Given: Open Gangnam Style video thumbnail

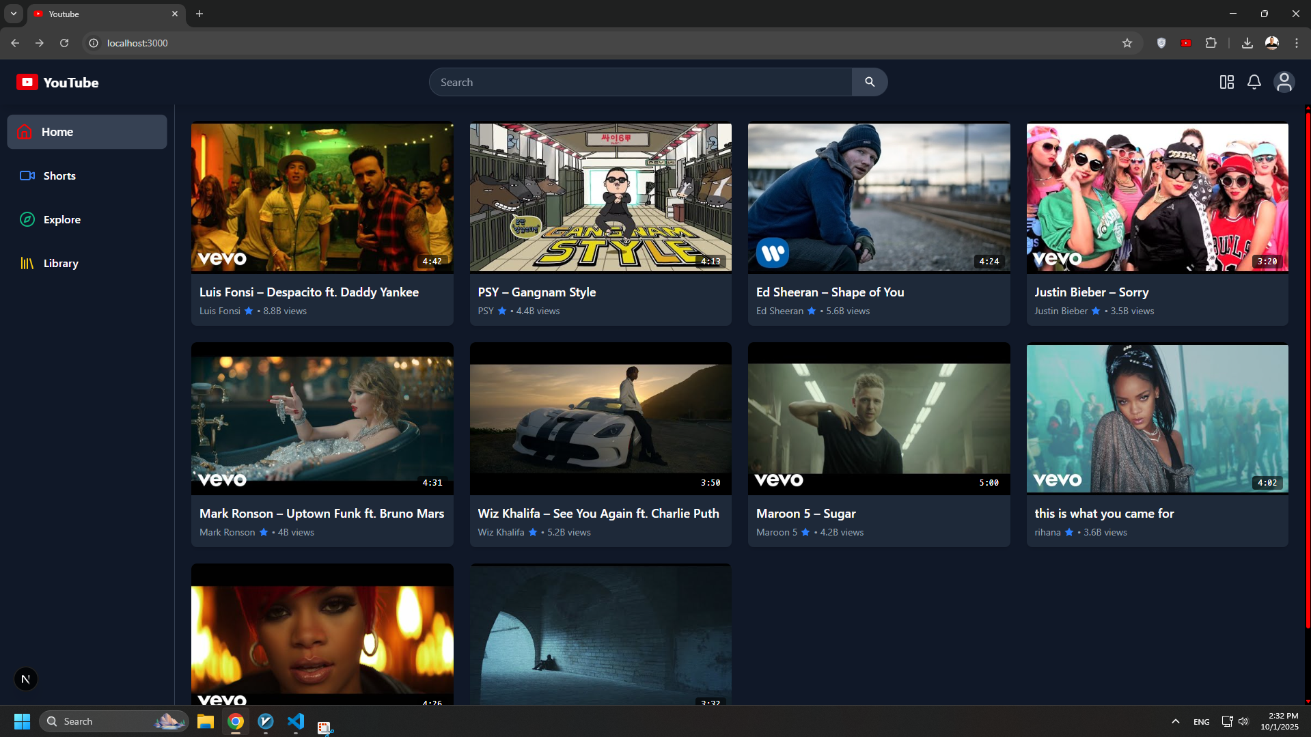Looking at the screenshot, I should tap(601, 197).
